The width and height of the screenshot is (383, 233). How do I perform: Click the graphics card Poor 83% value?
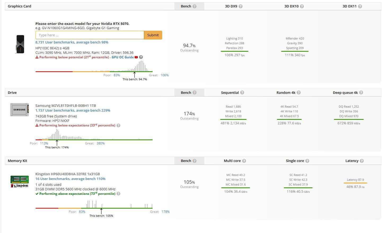point(117,75)
